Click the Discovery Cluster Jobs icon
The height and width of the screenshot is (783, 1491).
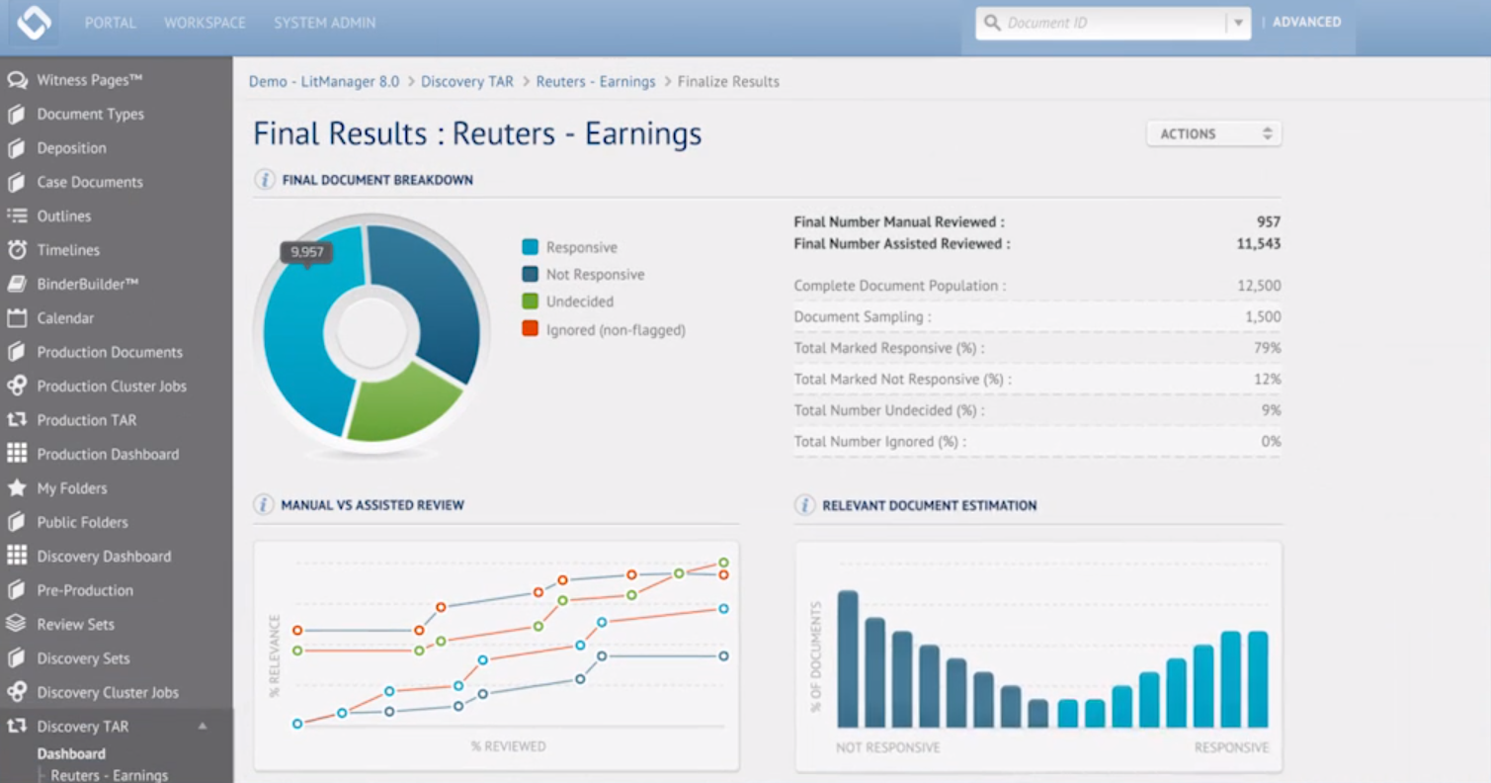pyautogui.click(x=17, y=692)
